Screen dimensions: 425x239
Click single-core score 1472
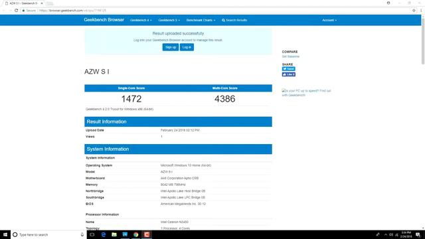tap(131, 99)
